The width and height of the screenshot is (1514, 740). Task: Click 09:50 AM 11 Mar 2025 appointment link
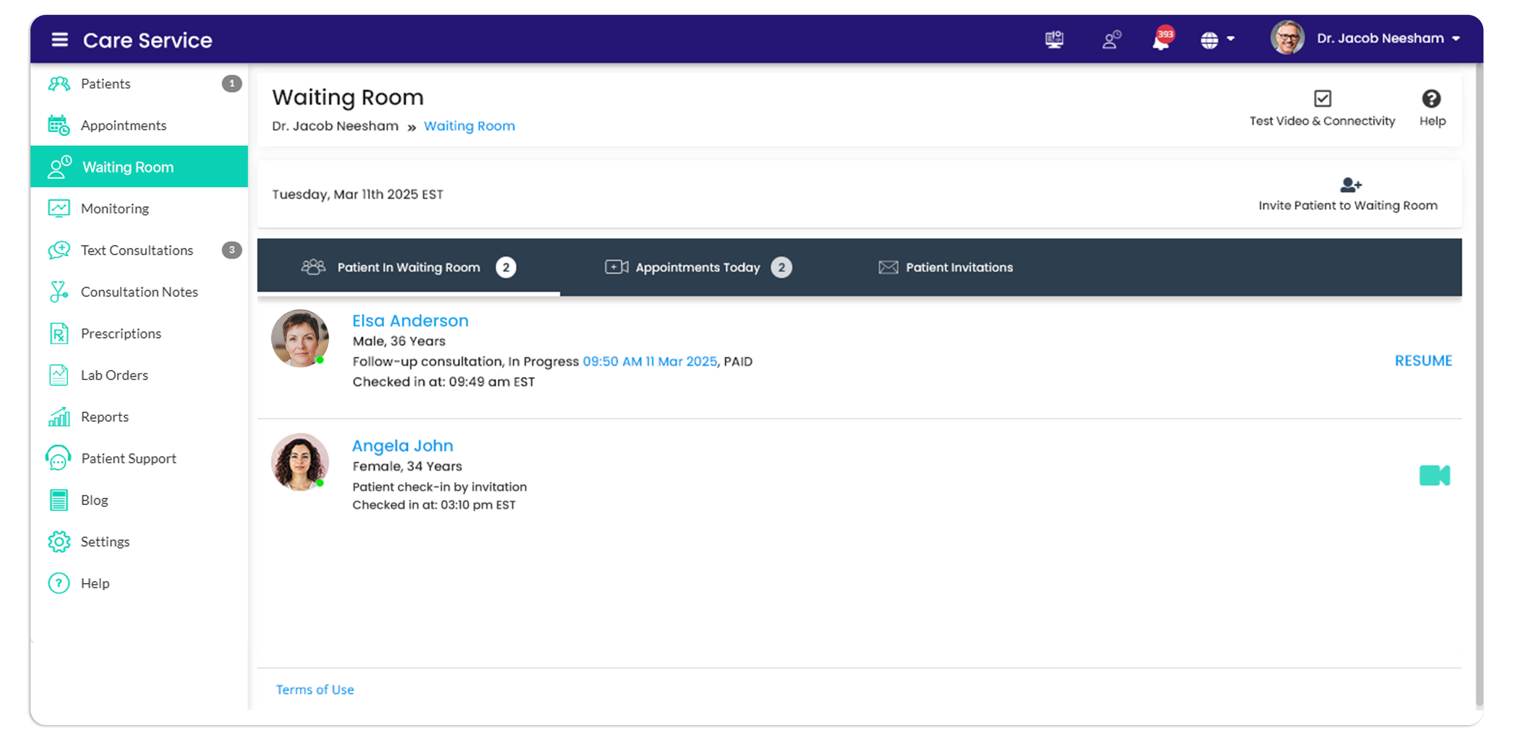649,362
